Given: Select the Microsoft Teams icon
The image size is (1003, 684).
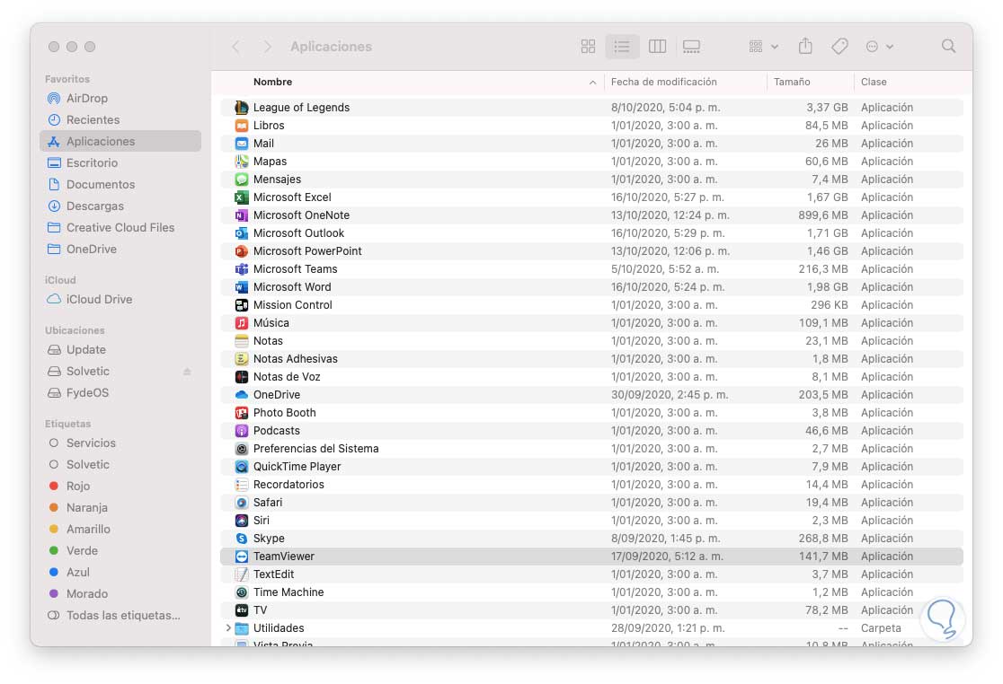Looking at the screenshot, I should 241,269.
